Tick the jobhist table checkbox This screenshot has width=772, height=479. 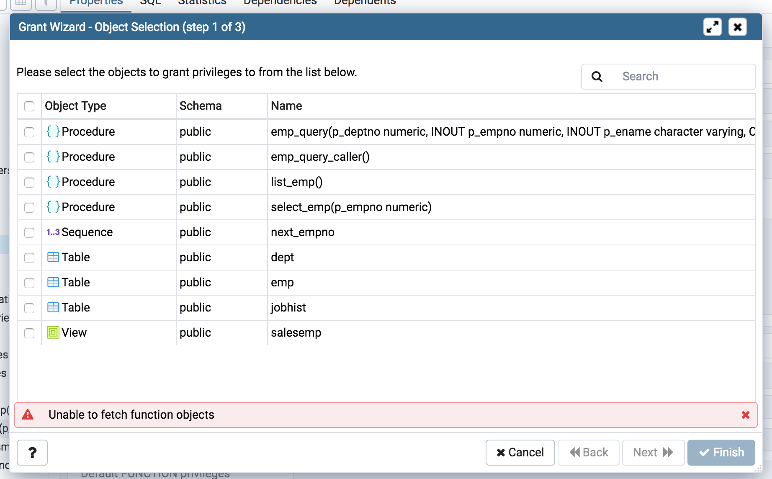(29, 308)
